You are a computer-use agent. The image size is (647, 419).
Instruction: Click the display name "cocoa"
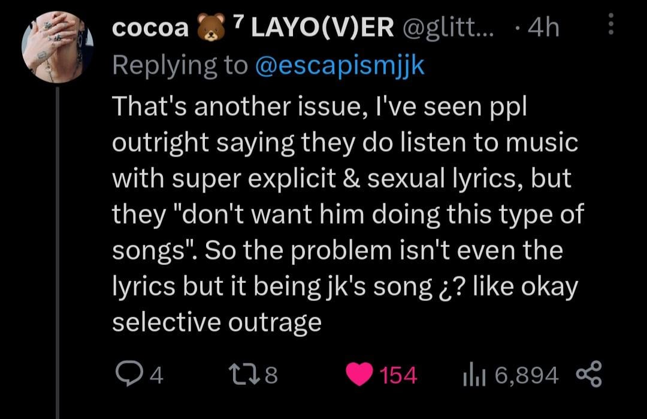click(151, 28)
